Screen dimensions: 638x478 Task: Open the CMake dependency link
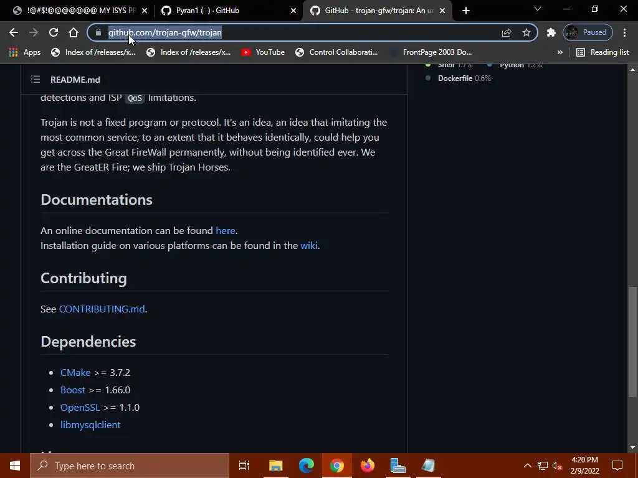coord(75,372)
